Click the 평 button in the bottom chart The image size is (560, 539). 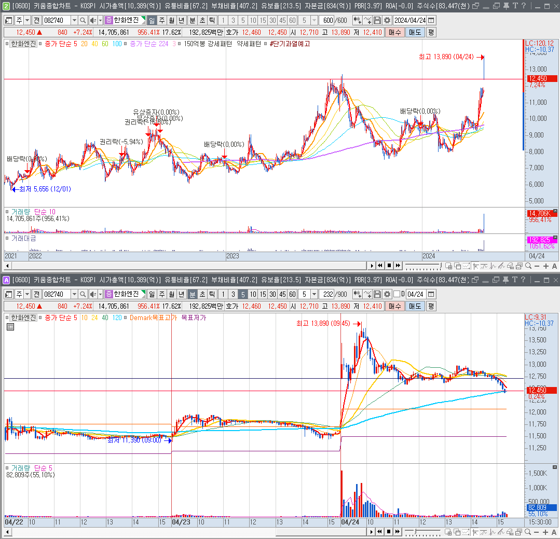tap(431, 306)
